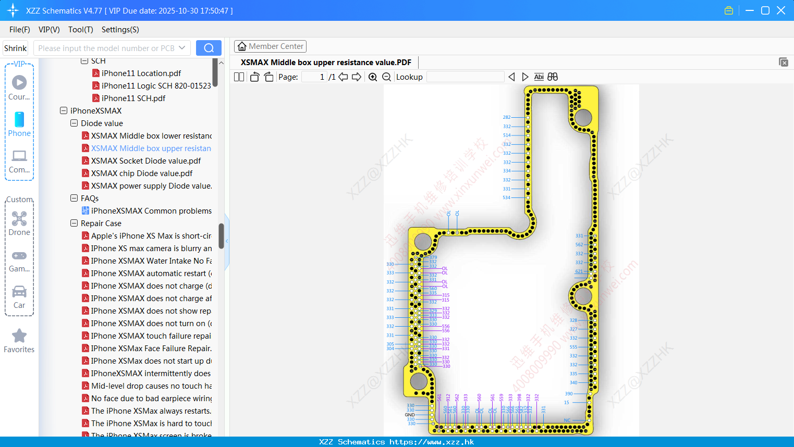This screenshot has height=447, width=794.
Task: Open the Tool(T) menu
Action: click(x=81, y=30)
